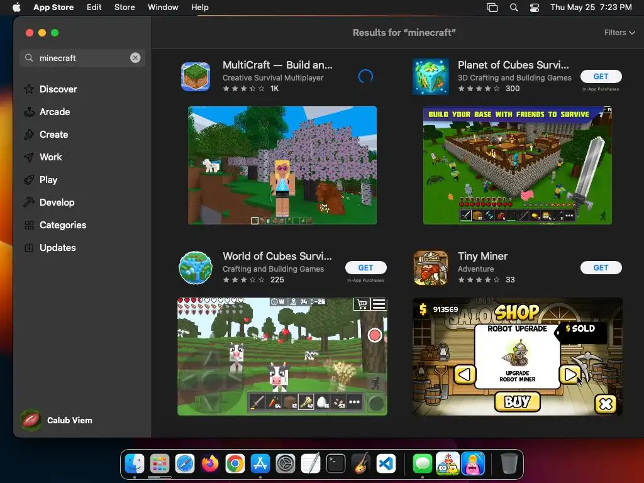Click the search magnifier in the sidebar field
This screenshot has height=483, width=644.
29,58
